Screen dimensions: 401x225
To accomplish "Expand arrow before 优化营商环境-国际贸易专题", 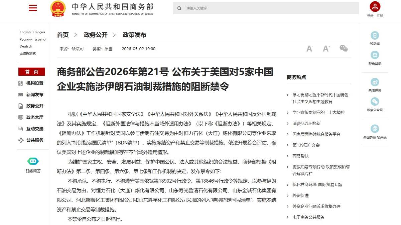I will coord(288,185).
